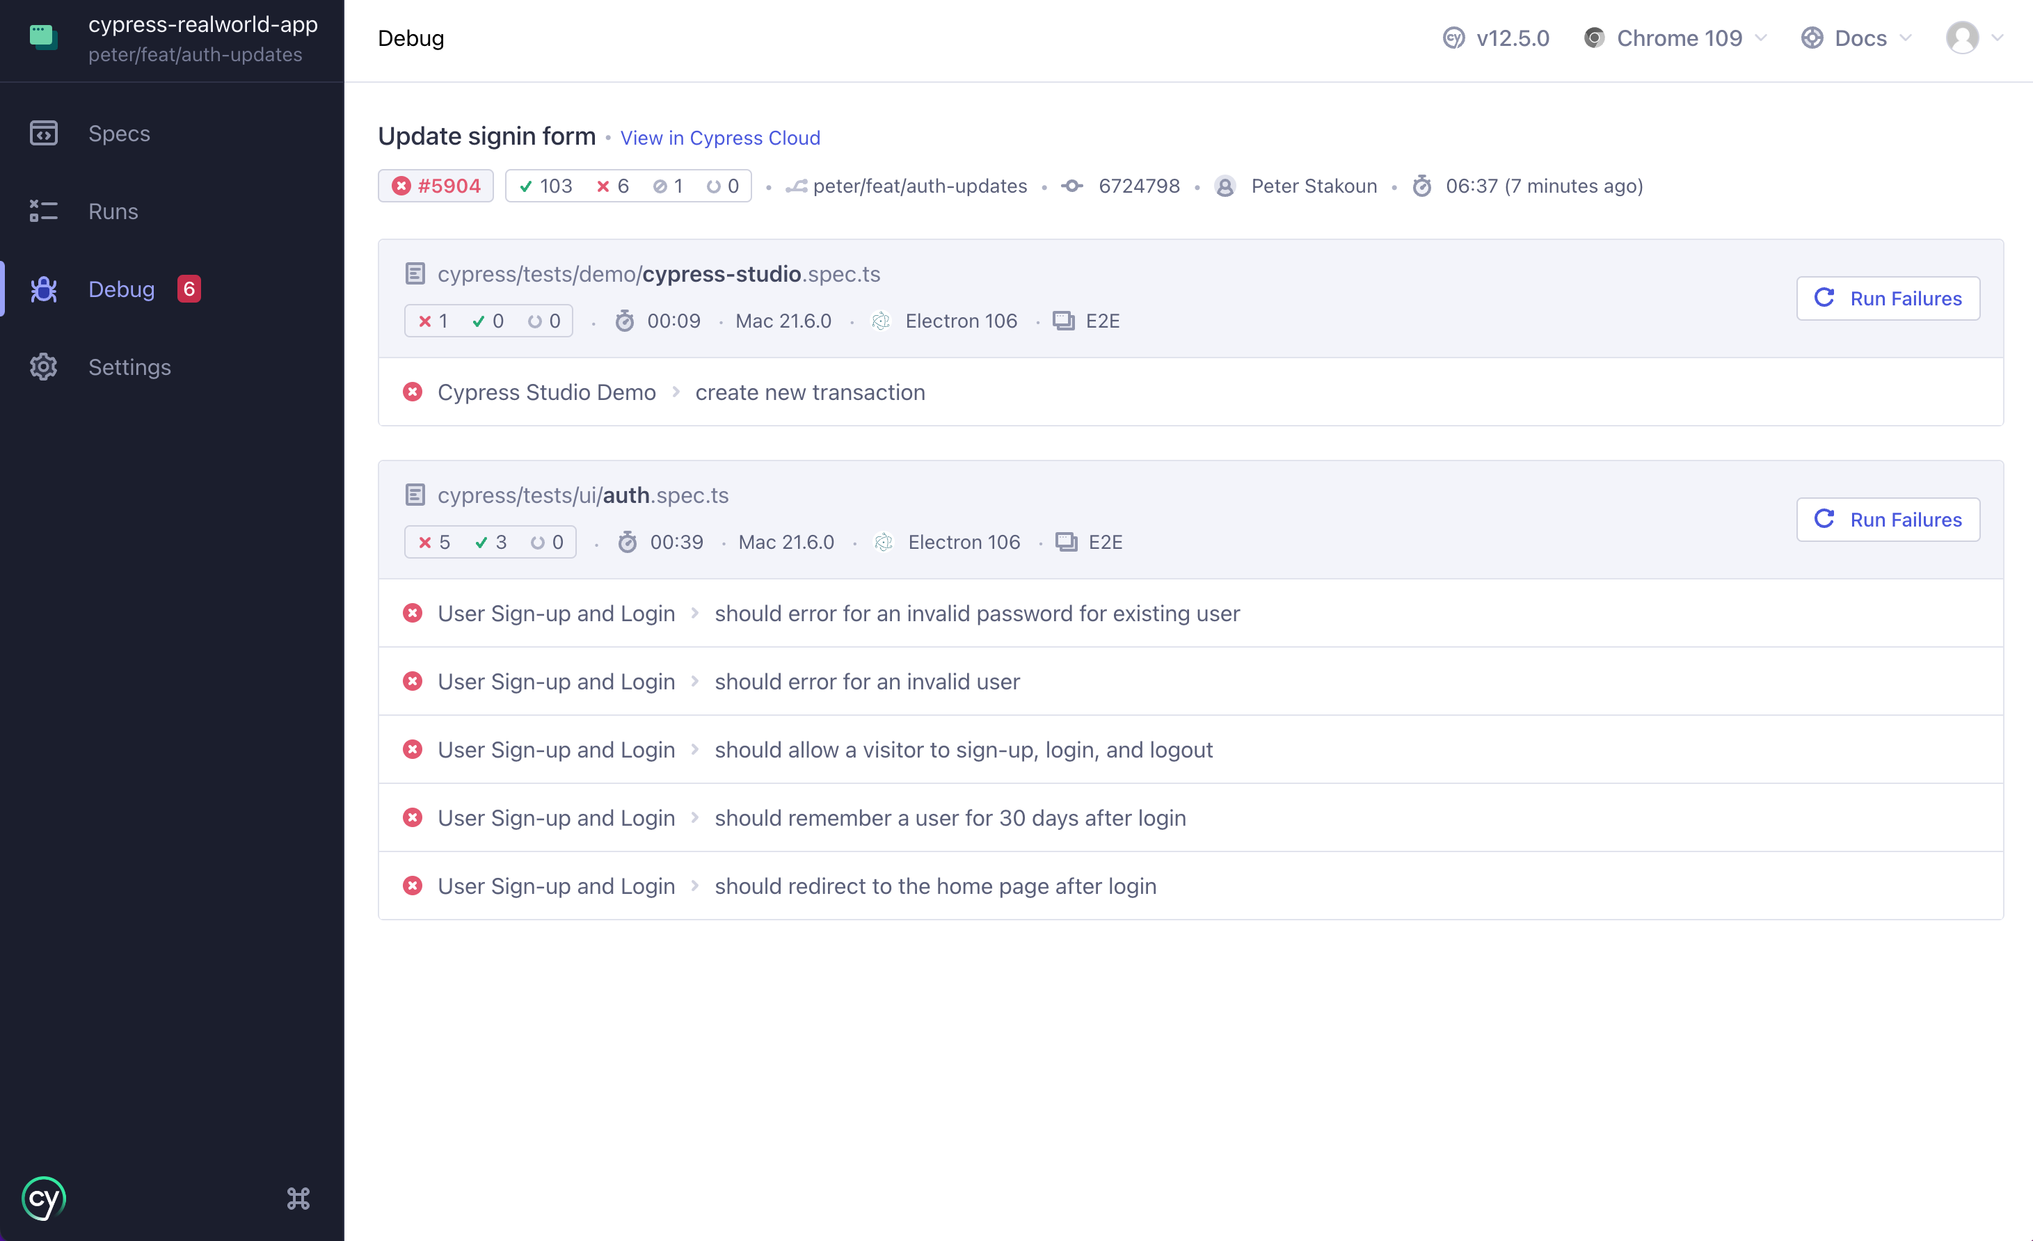Click Run Failures for auth.spec.ts
2033x1241 pixels.
pos(1888,518)
